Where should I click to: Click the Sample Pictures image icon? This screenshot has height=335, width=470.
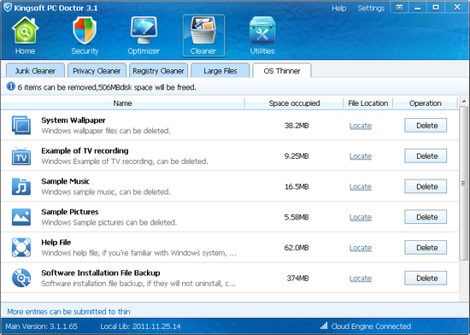click(21, 217)
